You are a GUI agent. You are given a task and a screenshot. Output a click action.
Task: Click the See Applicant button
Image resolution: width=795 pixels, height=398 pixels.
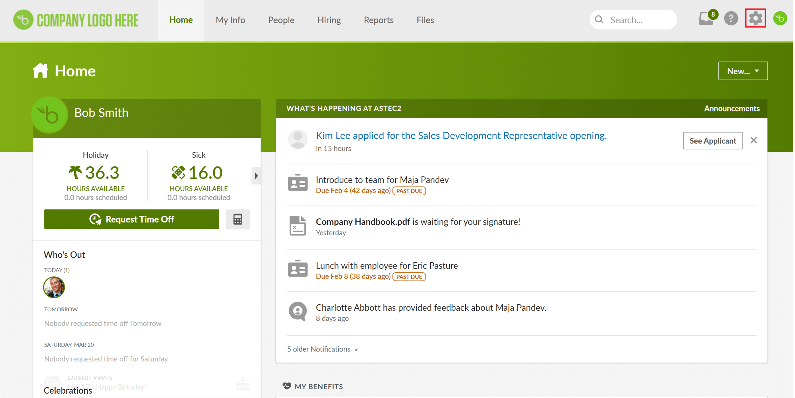pos(712,141)
